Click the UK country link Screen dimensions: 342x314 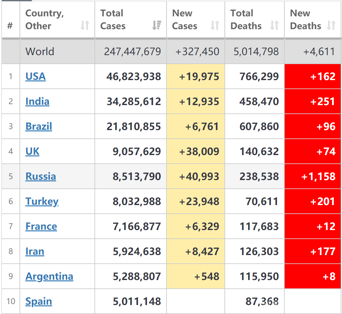(32, 152)
